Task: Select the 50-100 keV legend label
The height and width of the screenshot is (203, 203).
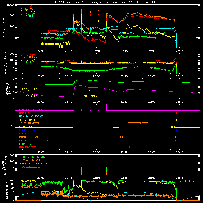Action: 29,16
